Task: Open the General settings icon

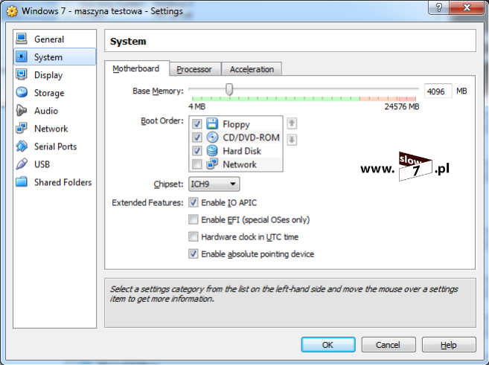Action: click(x=22, y=39)
